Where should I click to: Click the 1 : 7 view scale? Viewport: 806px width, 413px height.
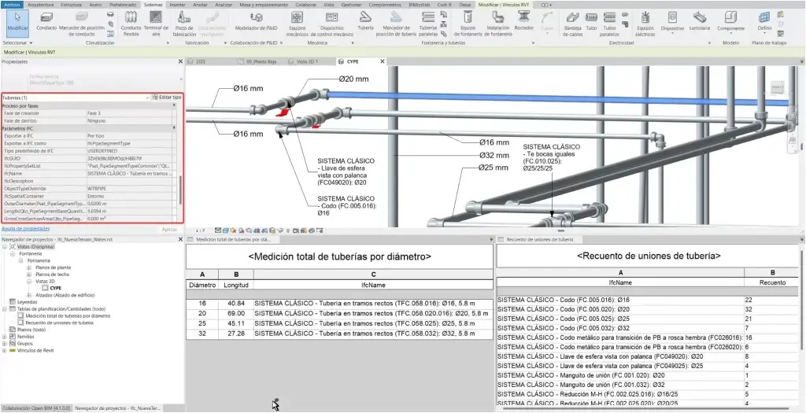[201, 230]
